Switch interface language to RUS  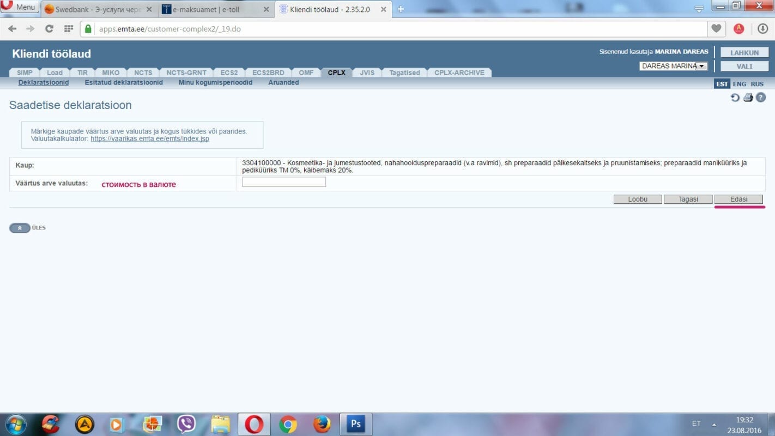(757, 84)
